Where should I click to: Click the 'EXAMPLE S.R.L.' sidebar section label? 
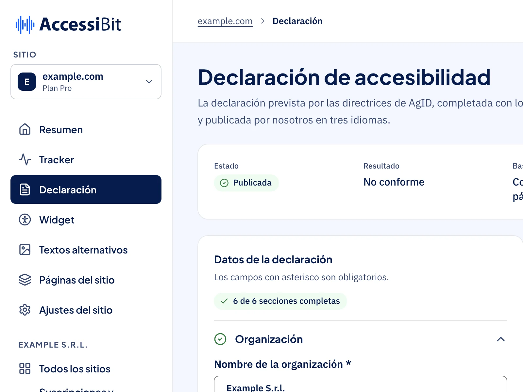pyautogui.click(x=53, y=345)
